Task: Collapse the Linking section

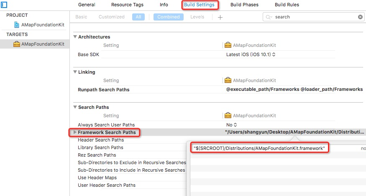Action: [x=75, y=72]
